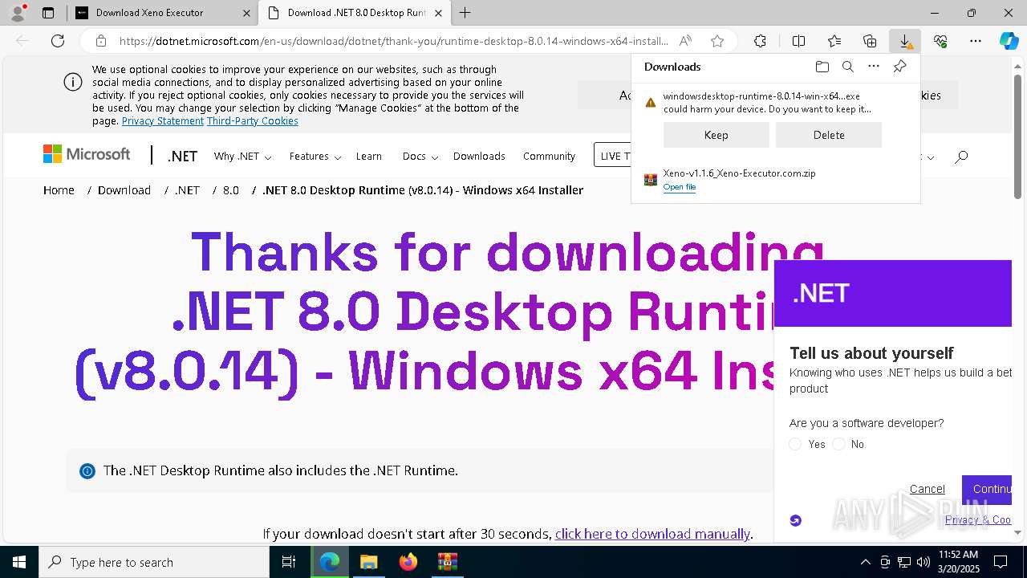Go to Download breadcrumb

pos(124,190)
